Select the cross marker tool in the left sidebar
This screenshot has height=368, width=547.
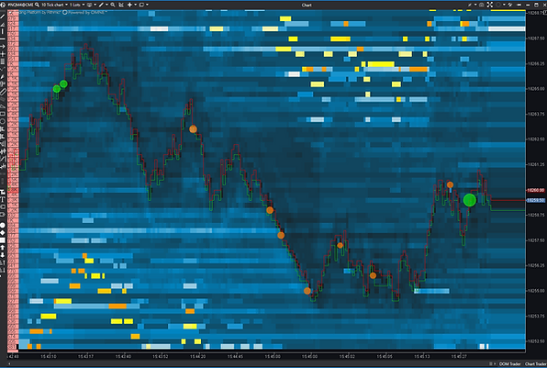(x=3, y=54)
